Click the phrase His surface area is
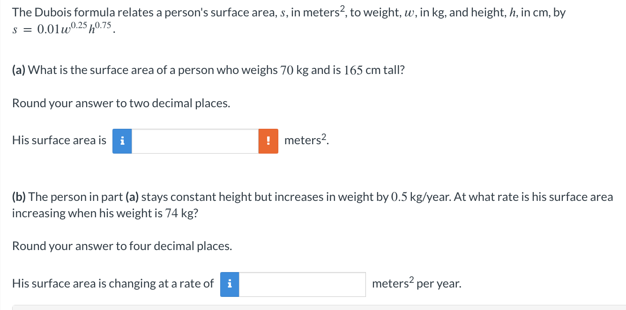 (x=59, y=140)
